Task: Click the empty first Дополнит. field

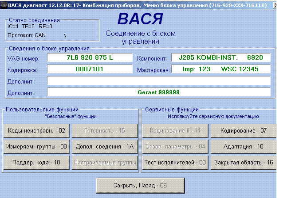Action: click(x=159, y=81)
